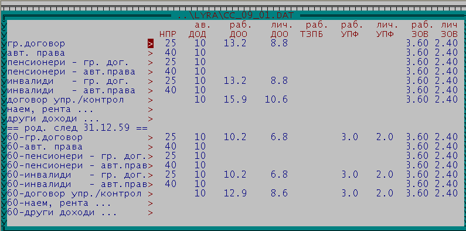466x231 pixels.
Task: Click the НПР column header
Action: 168,34
